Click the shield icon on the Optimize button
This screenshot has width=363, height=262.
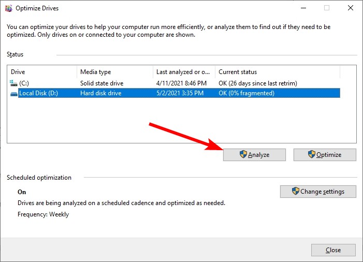tap(312, 154)
